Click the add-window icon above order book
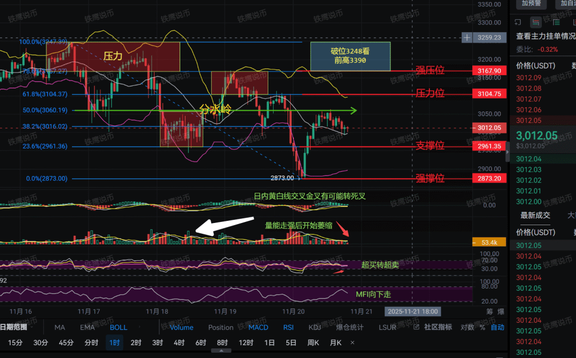This screenshot has width=576, height=358. (x=517, y=22)
